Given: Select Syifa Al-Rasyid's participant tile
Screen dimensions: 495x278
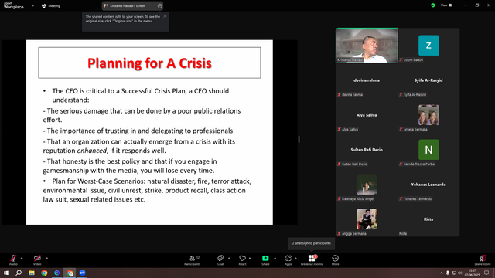Looking at the screenshot, I should coord(428,80).
